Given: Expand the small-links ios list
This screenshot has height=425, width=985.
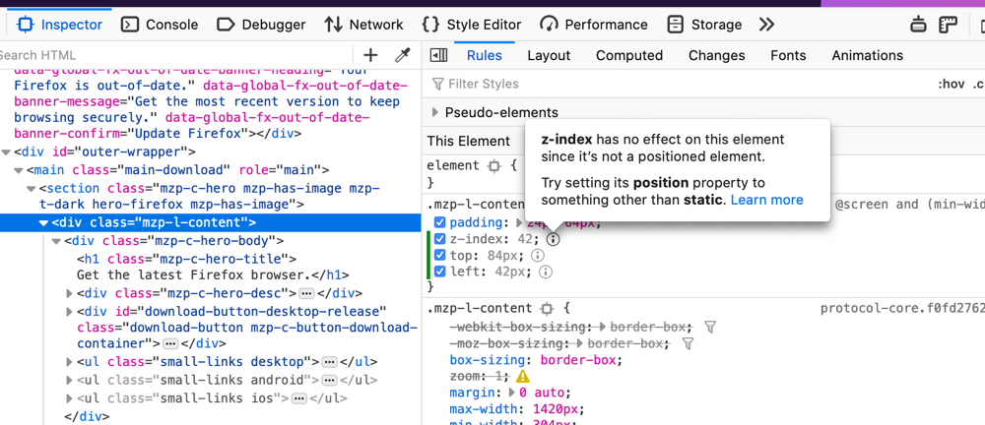Looking at the screenshot, I should (69, 398).
